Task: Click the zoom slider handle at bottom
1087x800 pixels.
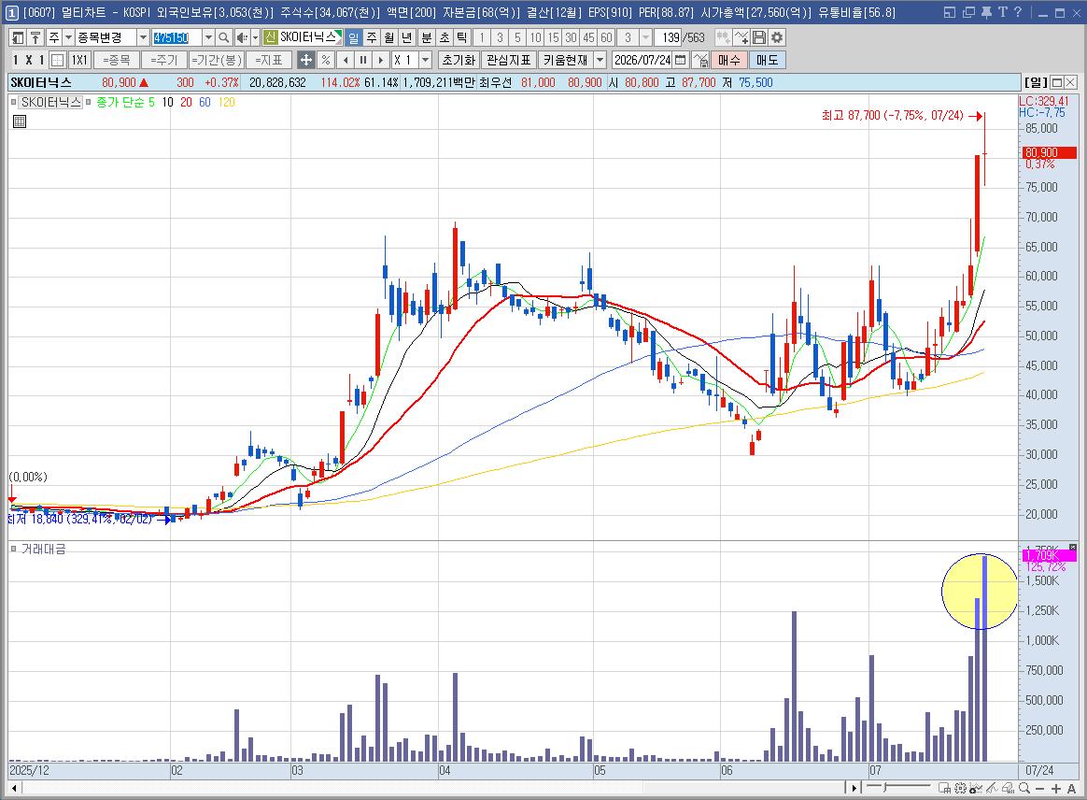Action: (x=885, y=787)
